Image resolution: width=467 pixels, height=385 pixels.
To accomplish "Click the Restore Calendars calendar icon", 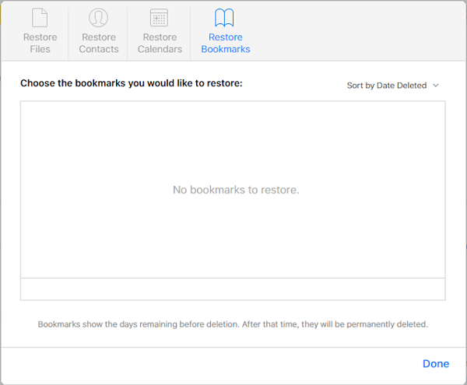I will pyautogui.click(x=160, y=19).
